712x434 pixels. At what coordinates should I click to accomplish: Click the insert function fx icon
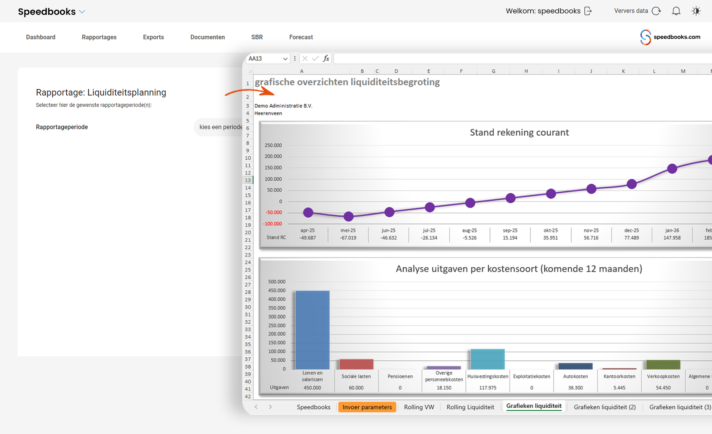326,59
